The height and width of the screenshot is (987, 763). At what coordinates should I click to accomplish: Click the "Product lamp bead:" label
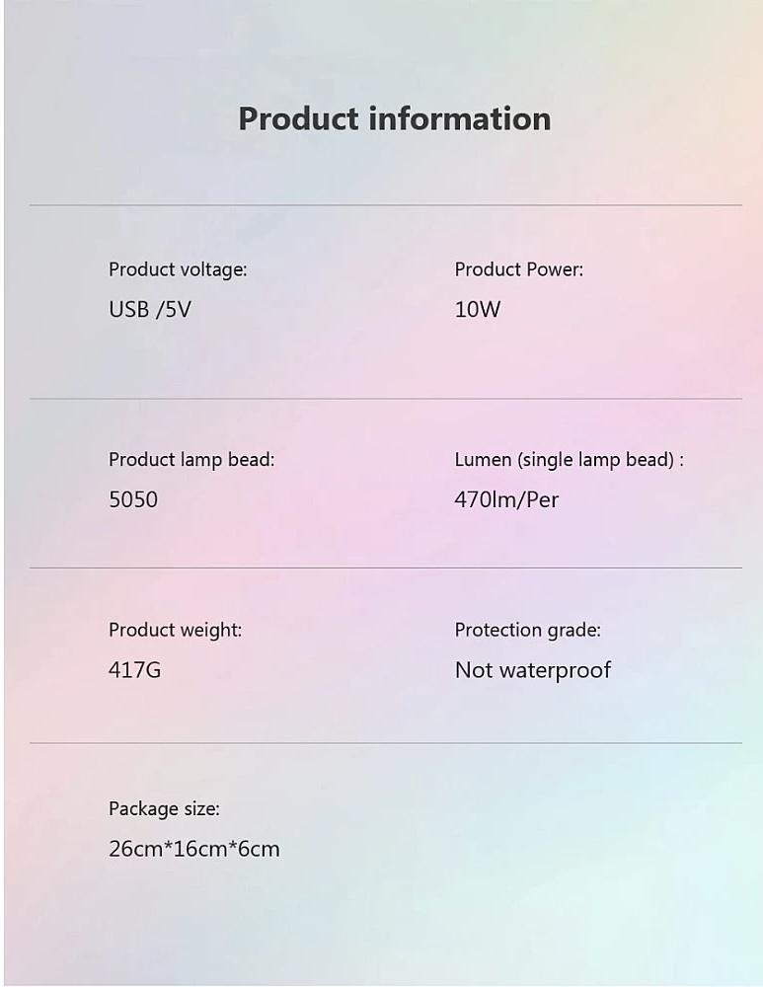pos(191,459)
